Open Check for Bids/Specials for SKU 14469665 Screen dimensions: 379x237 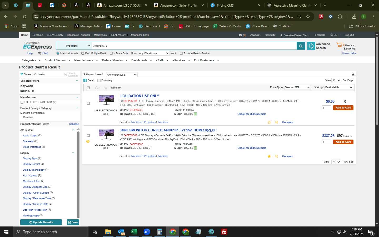(252, 114)
